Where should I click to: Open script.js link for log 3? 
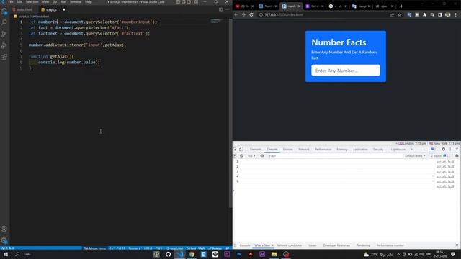coord(445,171)
